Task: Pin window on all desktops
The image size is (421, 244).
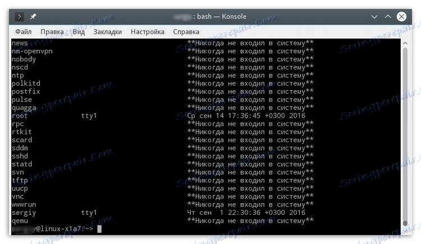Action: (33, 17)
